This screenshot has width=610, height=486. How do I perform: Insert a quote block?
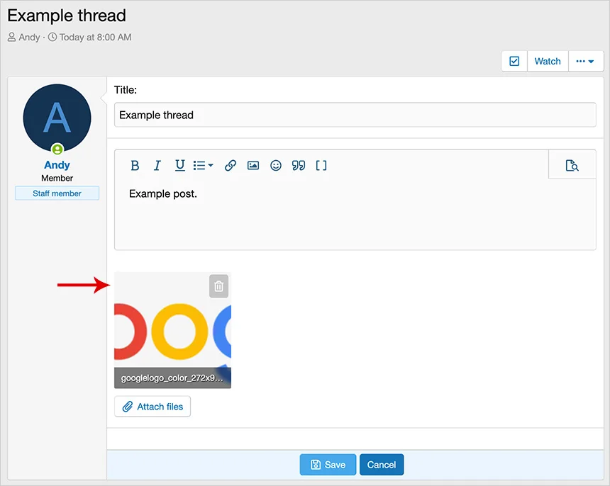coord(299,166)
